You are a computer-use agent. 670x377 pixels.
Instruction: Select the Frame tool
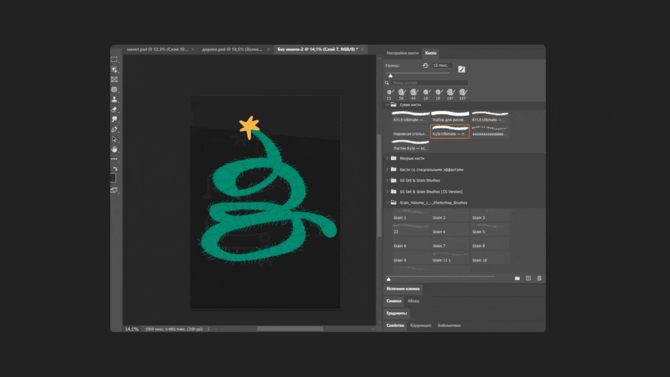coord(114,79)
